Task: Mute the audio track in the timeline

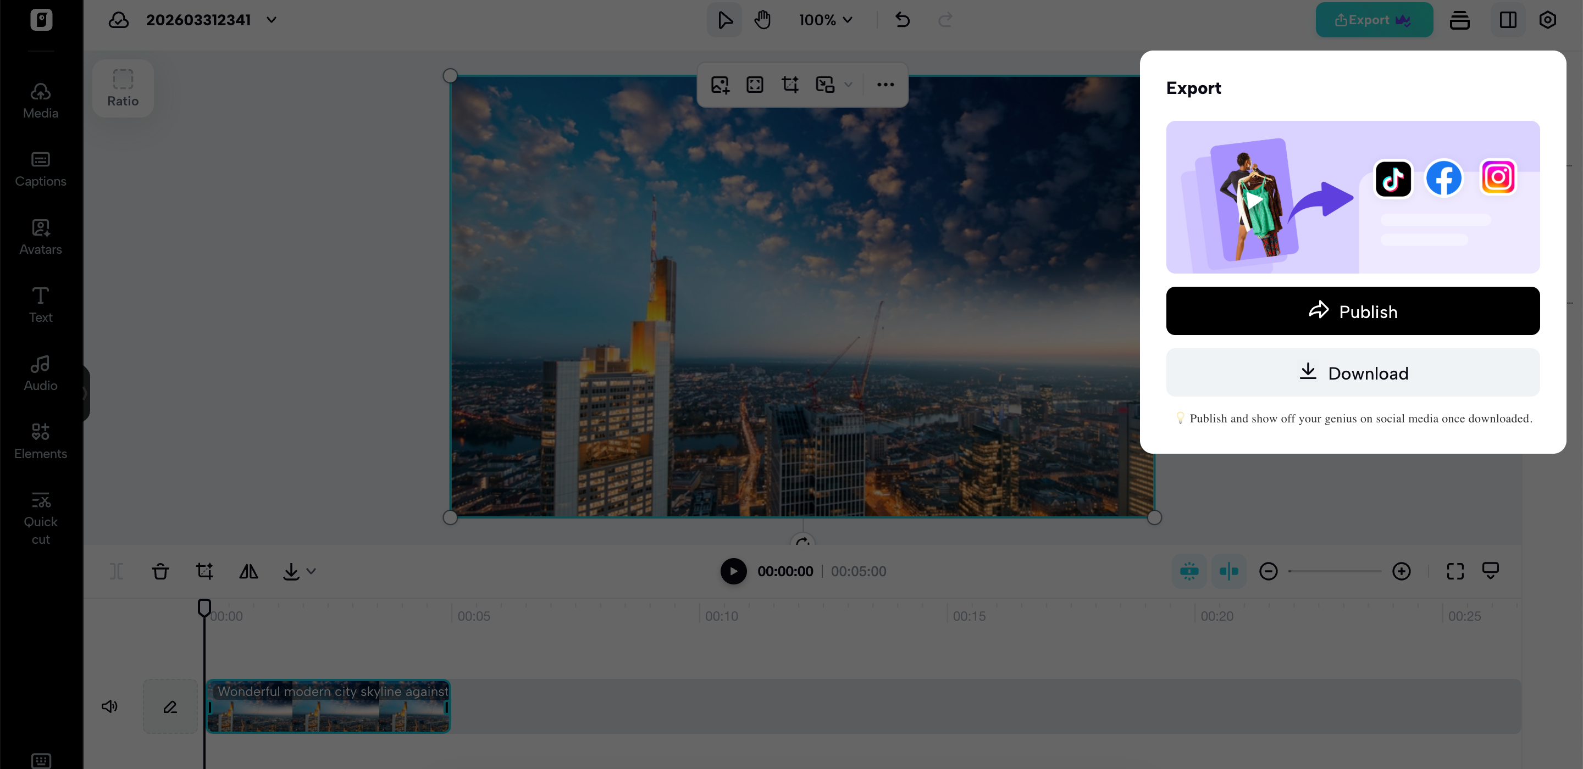Action: coord(109,706)
